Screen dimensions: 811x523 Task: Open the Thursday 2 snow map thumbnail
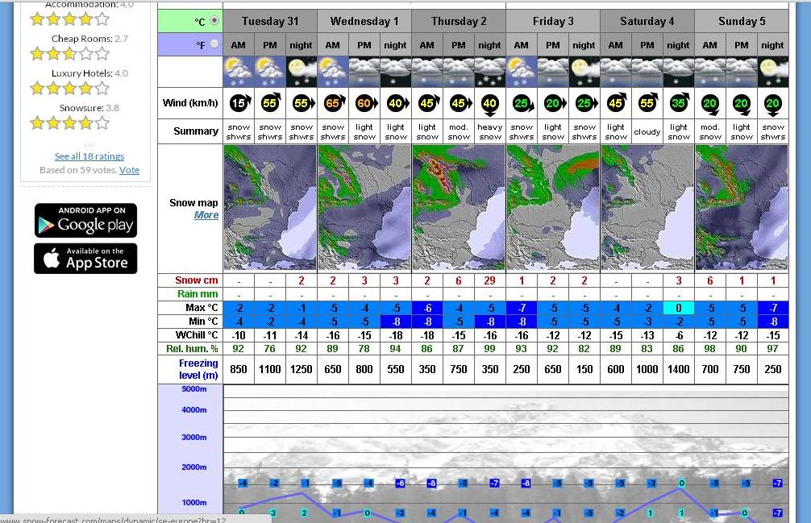click(x=459, y=208)
